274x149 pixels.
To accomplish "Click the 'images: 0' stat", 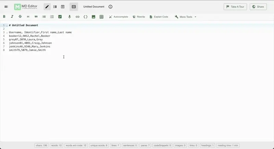I will pos(180,145).
